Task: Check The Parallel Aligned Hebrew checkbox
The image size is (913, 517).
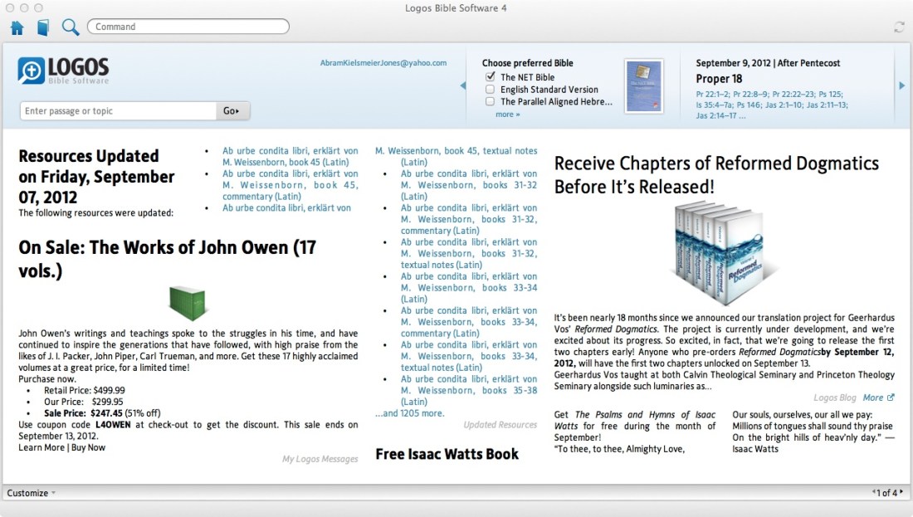Action: (x=491, y=102)
